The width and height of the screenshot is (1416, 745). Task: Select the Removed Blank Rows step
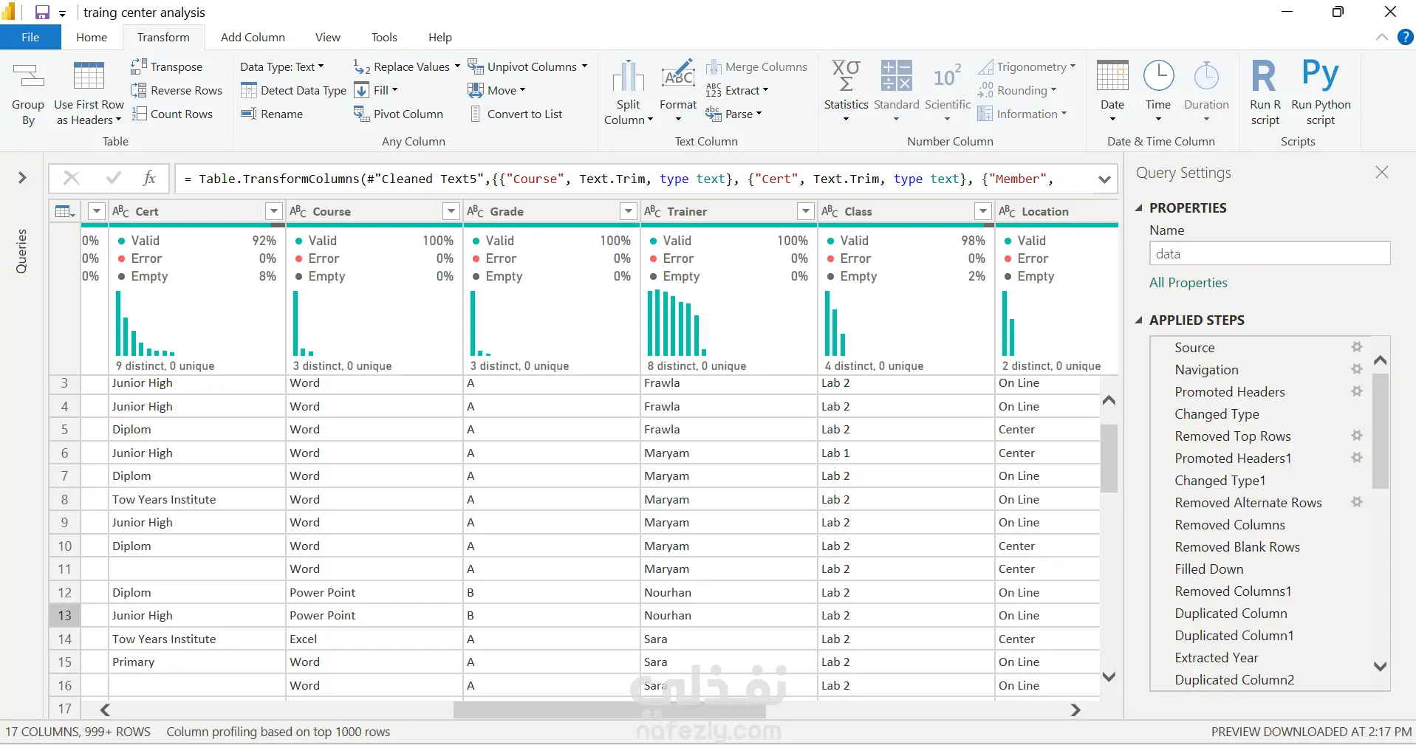click(1237, 546)
